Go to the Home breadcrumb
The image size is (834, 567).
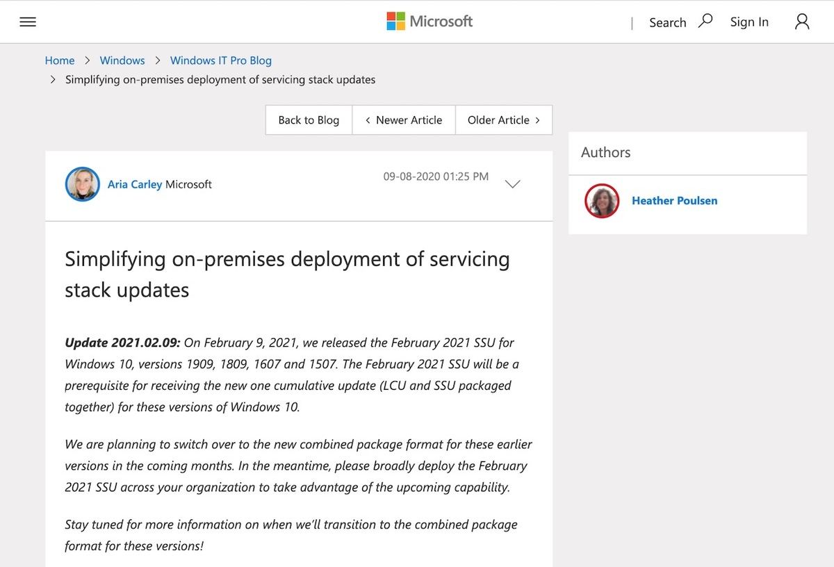coord(60,60)
